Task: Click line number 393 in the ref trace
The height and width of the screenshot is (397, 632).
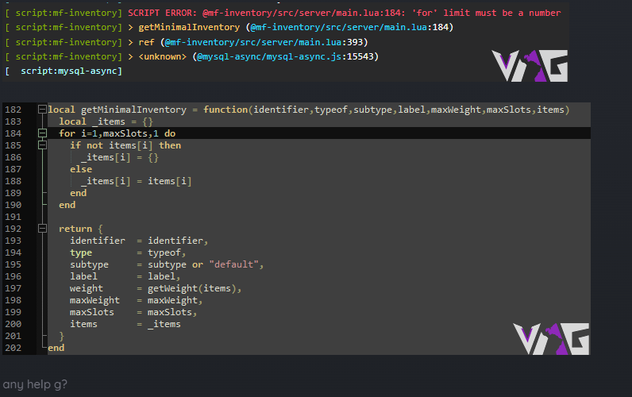Action: (355, 42)
